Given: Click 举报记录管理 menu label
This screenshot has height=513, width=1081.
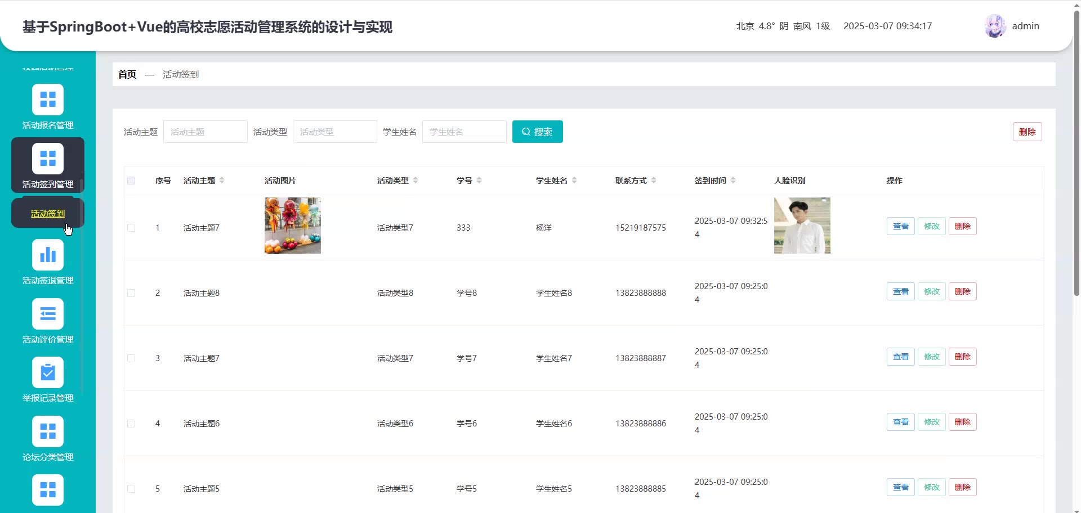Looking at the screenshot, I should coord(48,398).
